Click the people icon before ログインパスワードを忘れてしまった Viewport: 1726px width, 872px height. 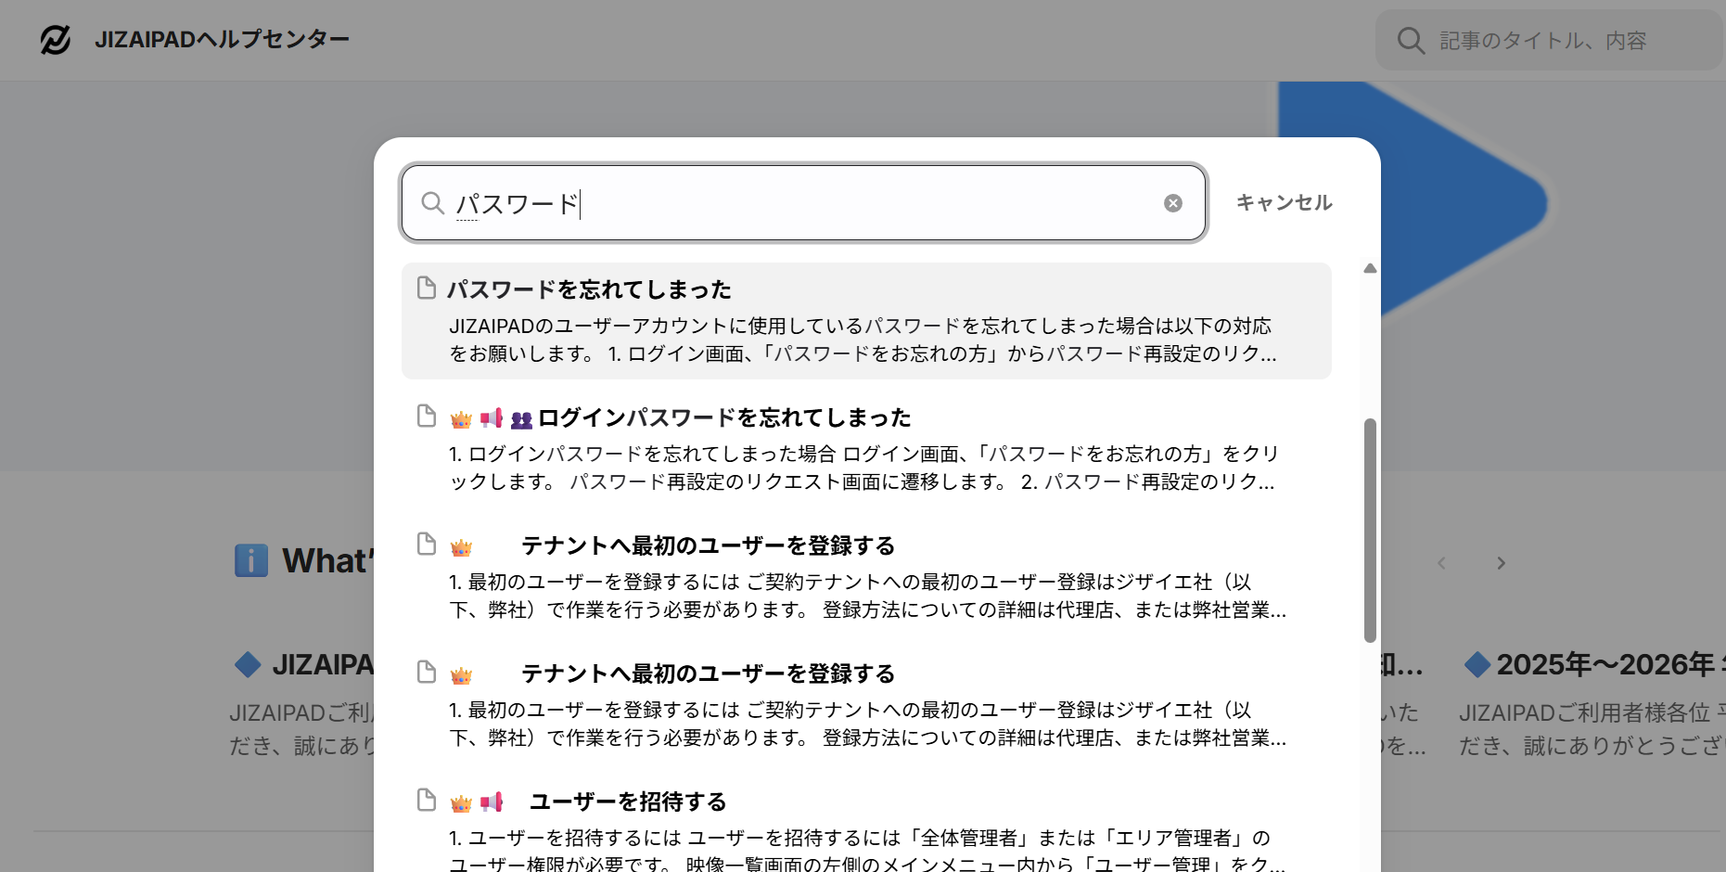tap(522, 419)
